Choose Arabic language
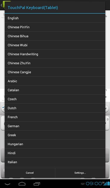The height and width of the screenshot is (188, 110). 55,81
